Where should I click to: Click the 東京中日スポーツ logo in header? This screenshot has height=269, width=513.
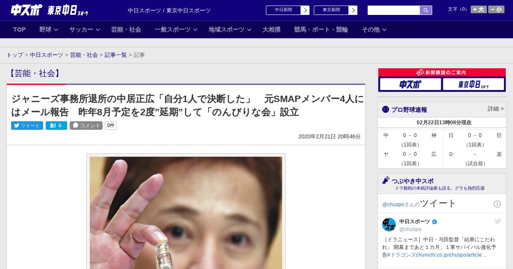(x=68, y=10)
